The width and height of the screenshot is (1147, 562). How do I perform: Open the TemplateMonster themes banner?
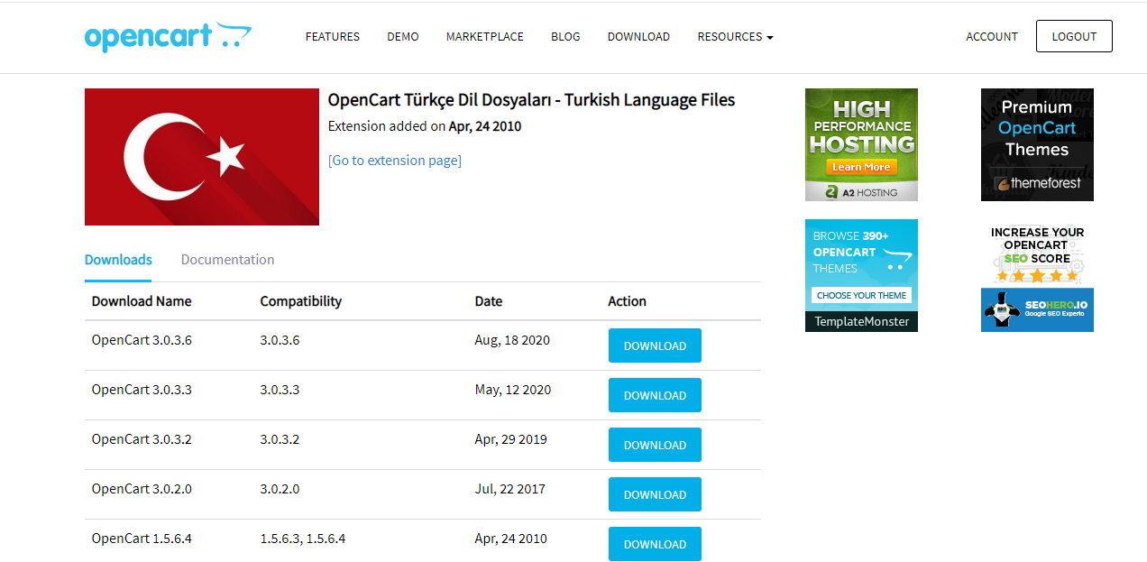pyautogui.click(x=861, y=275)
